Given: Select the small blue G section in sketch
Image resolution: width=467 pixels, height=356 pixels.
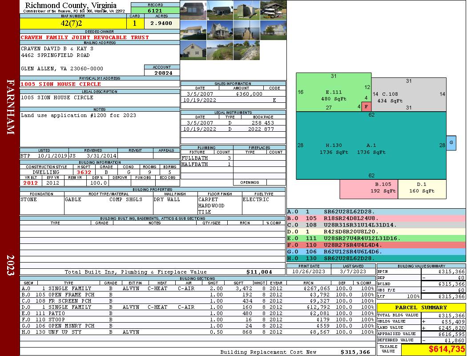Looking at the screenshot, I should click(x=451, y=143).
